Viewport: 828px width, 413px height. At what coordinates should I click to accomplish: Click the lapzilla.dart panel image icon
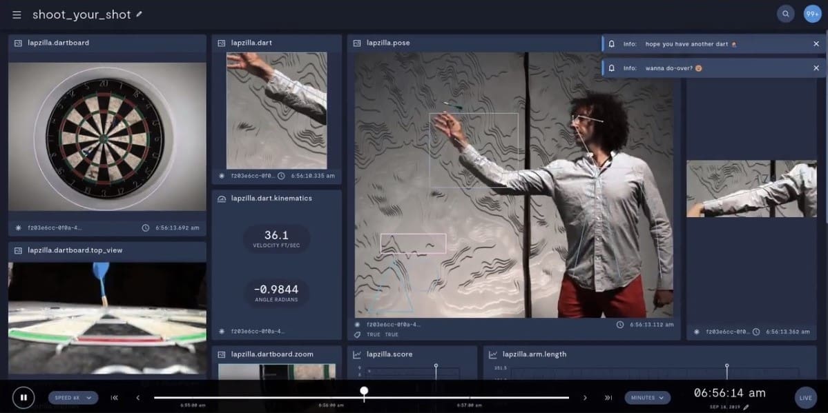221,43
